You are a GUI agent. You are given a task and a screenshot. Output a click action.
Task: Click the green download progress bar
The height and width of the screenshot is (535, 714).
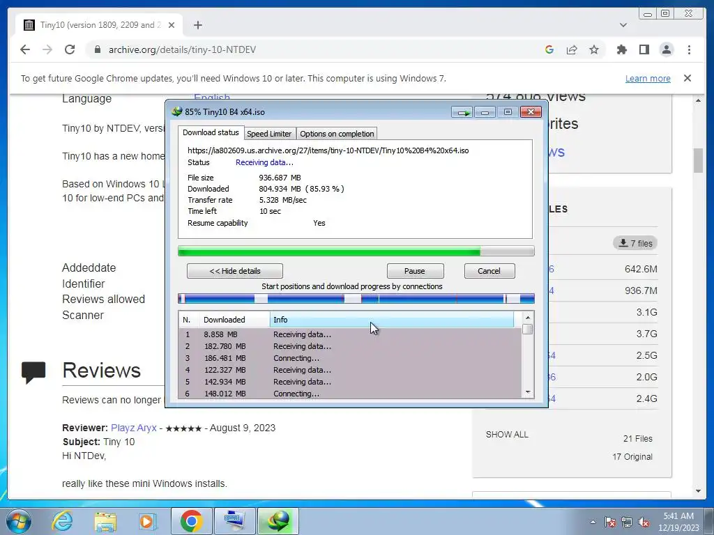pos(356,251)
